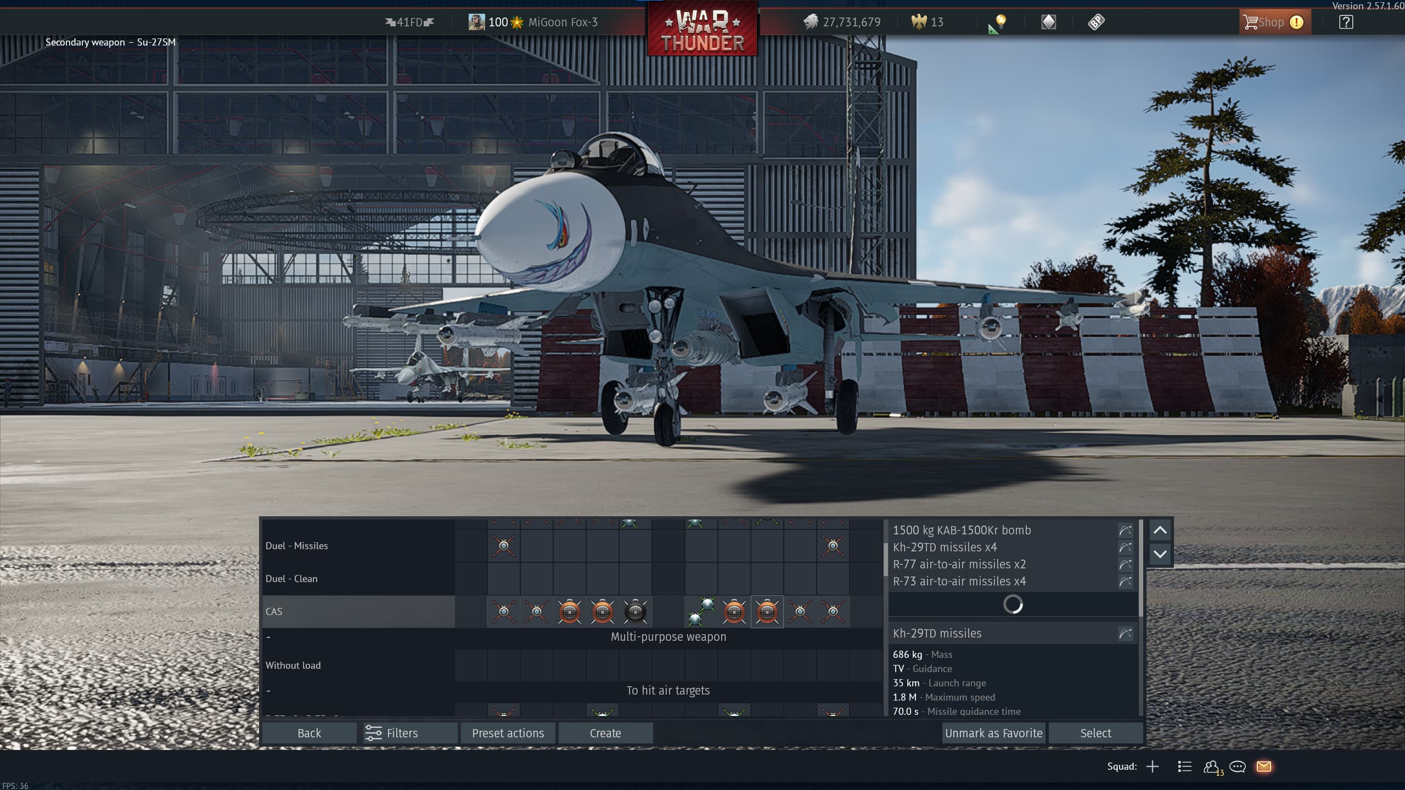This screenshot has height=790, width=1405.
Task: Open the help question mark icon
Action: (1346, 22)
